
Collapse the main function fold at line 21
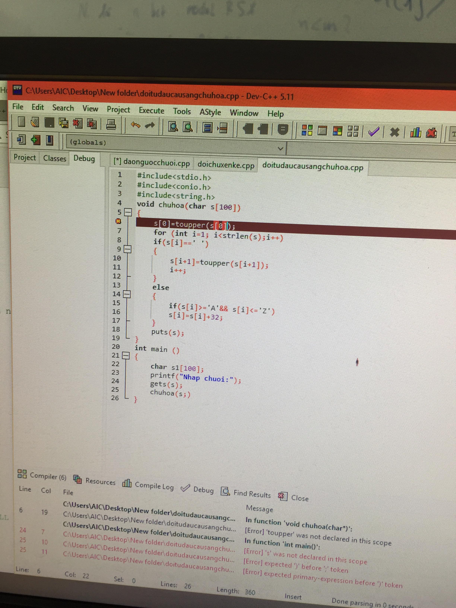[126, 355]
